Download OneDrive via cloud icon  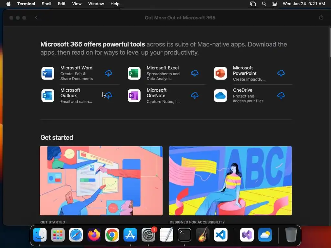pyautogui.click(x=281, y=96)
